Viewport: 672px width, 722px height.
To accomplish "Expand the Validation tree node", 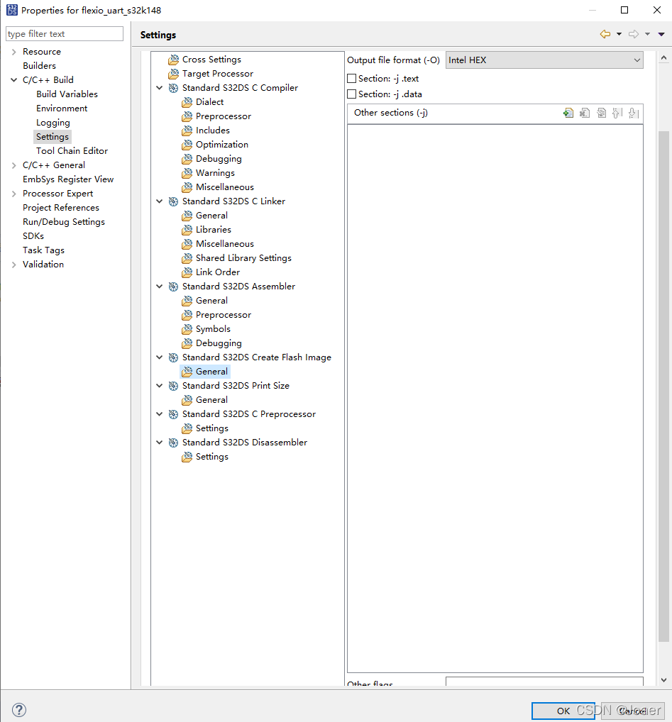I will 13,265.
